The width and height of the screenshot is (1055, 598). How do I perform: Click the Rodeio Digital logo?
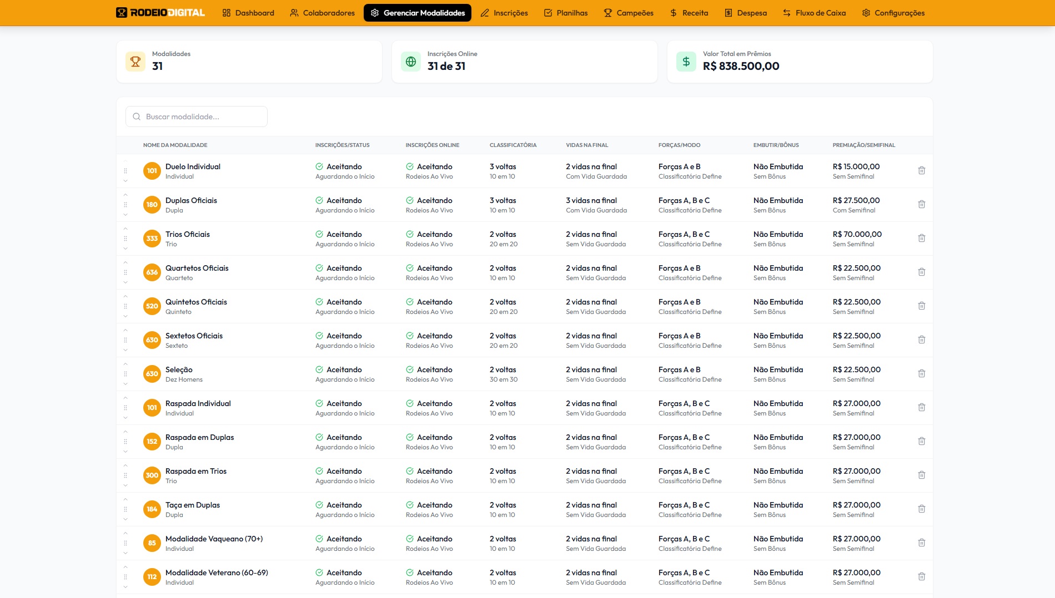coord(160,13)
